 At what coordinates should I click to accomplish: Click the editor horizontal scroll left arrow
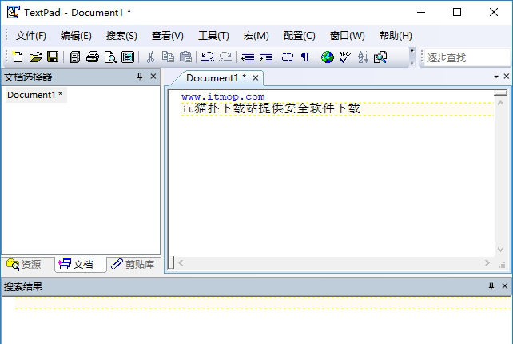(181, 262)
